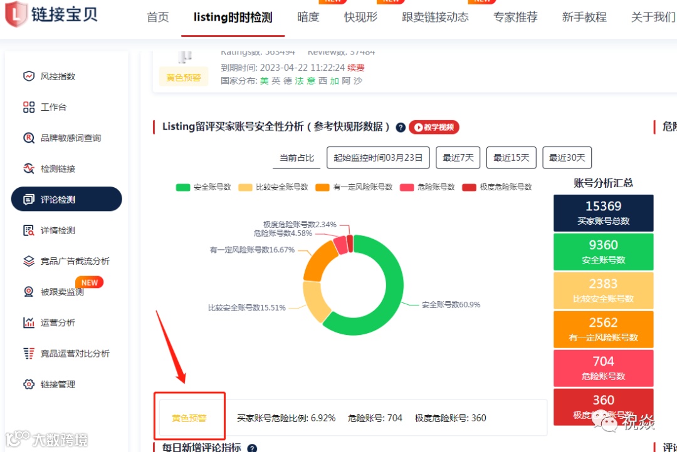Toggle 比较安全账号数 legend series
This screenshot has height=452, width=677.
pos(273,187)
